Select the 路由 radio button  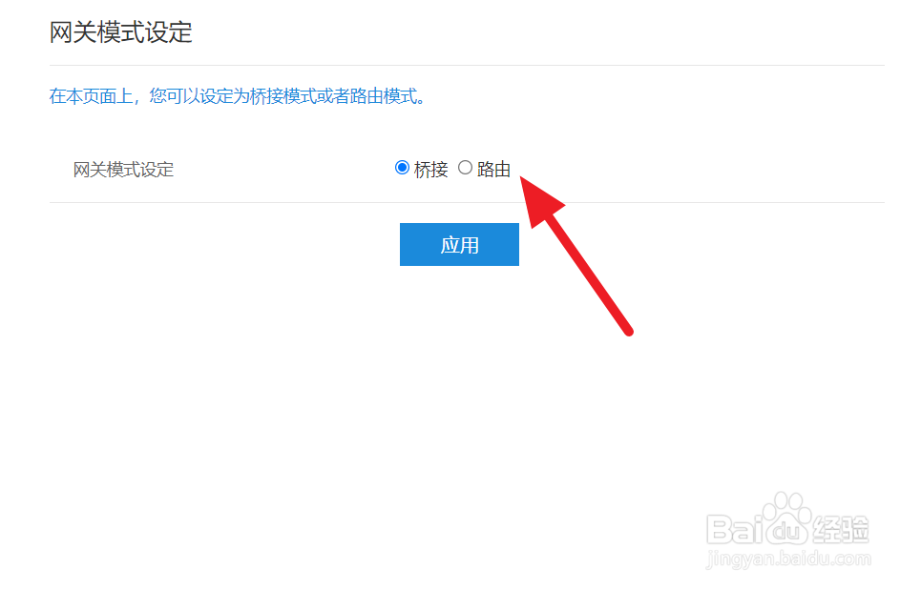pos(465,168)
